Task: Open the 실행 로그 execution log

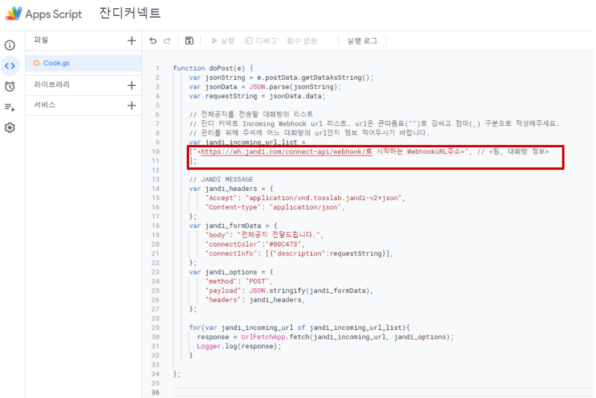Action: tap(362, 41)
